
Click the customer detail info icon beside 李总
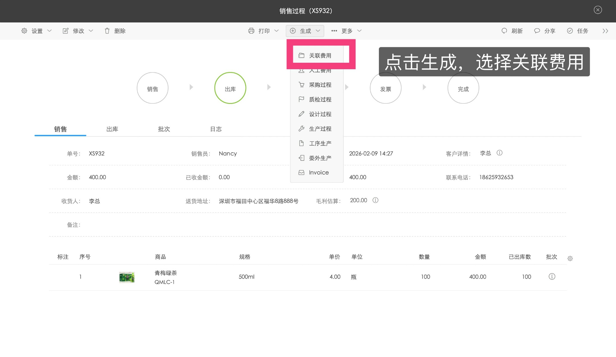click(500, 153)
